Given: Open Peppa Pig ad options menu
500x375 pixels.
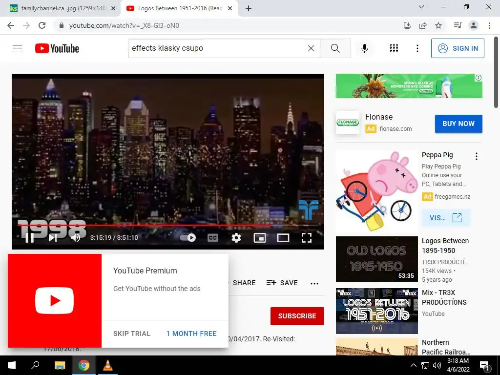Looking at the screenshot, I should coord(477,156).
